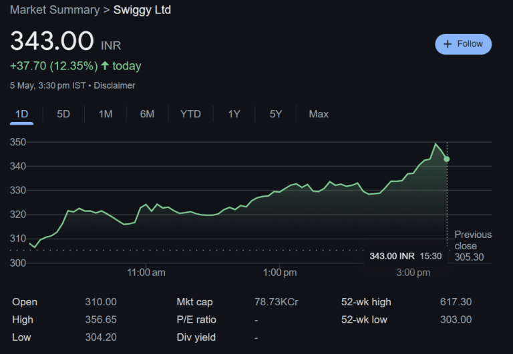Show the 6M chart range

click(x=147, y=114)
